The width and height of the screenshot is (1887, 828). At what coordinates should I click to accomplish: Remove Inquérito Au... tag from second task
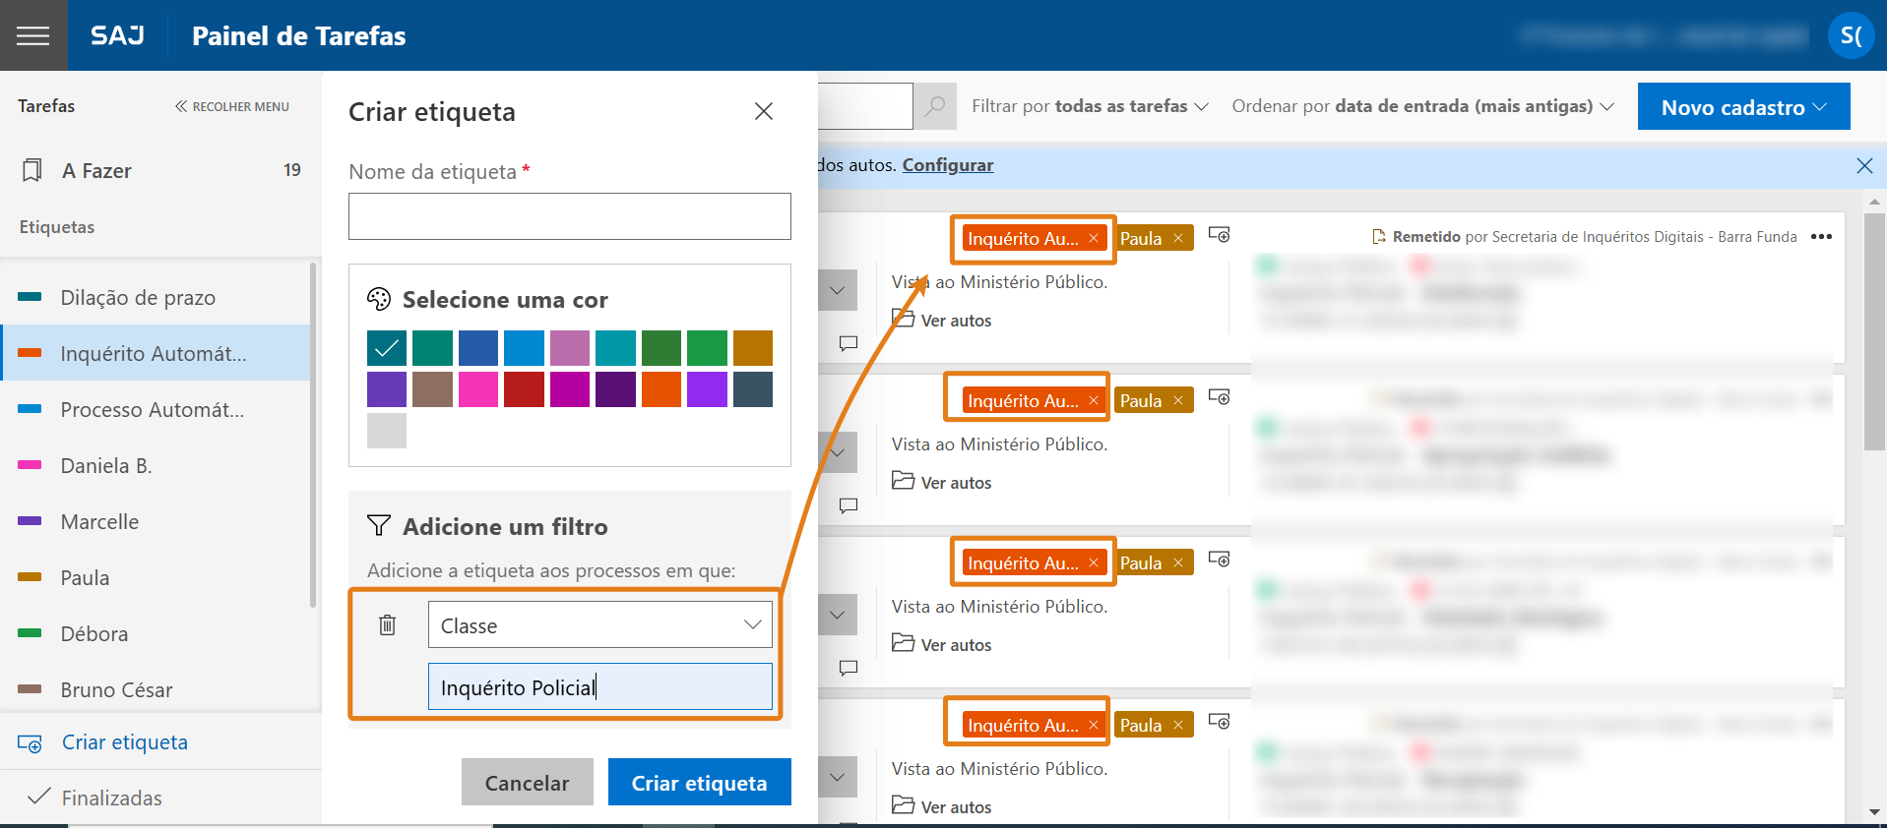coord(1093,400)
